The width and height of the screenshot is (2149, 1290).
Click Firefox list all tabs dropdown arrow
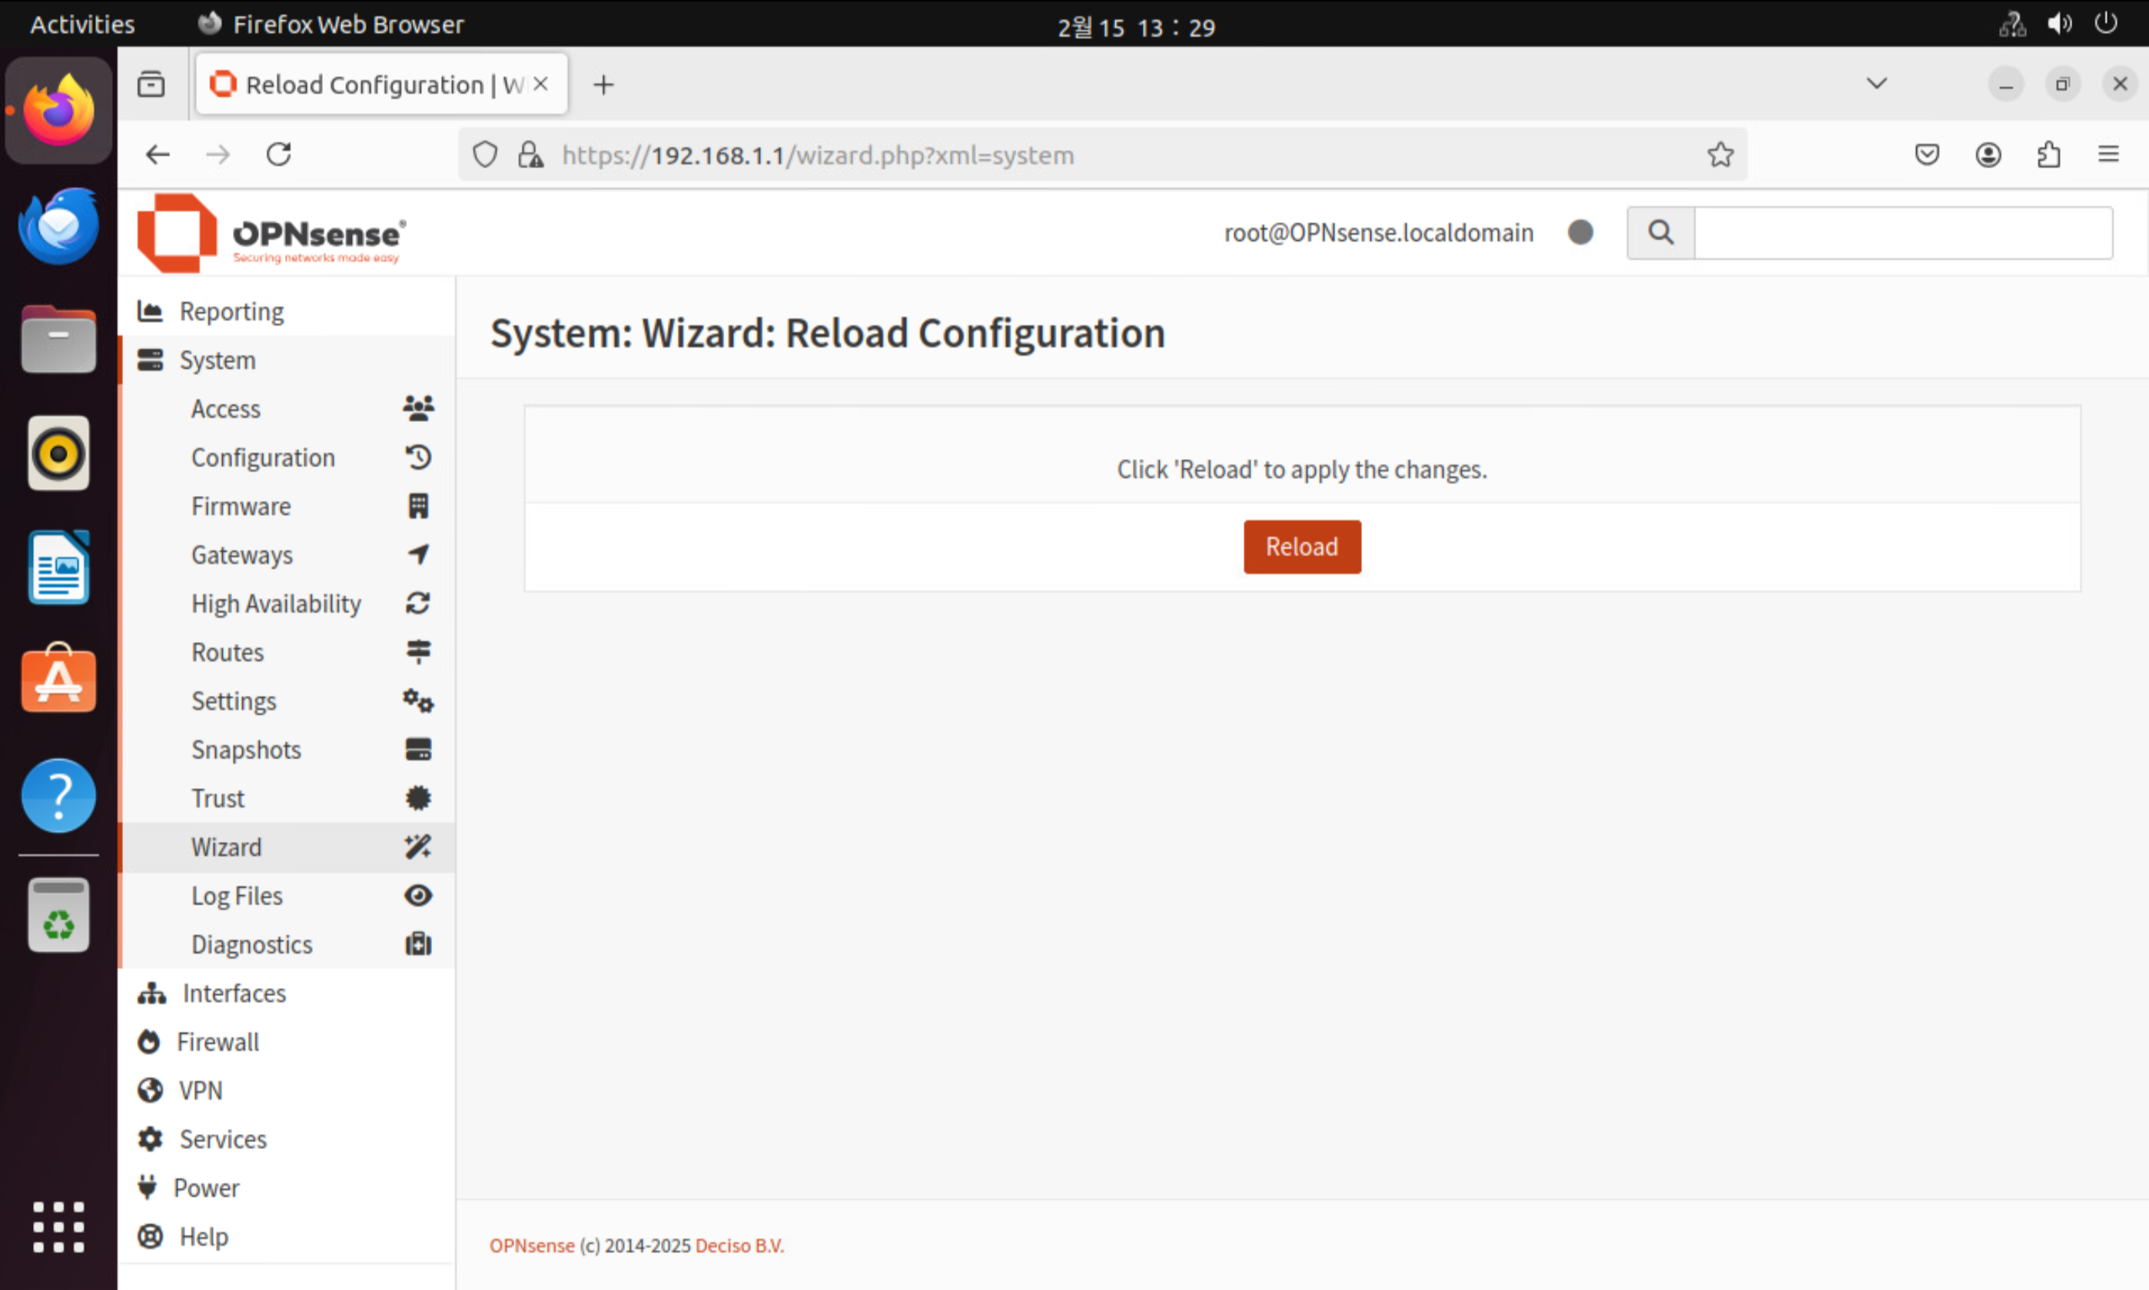point(1876,84)
